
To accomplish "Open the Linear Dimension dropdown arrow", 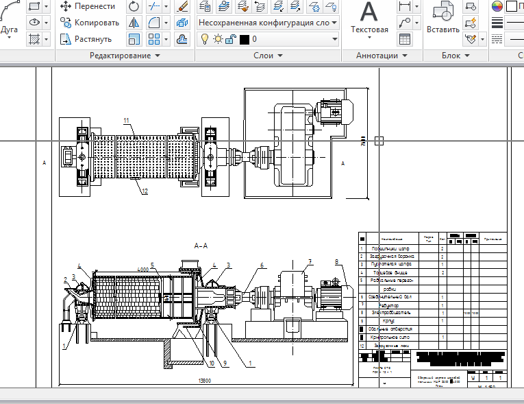I will coord(416,6).
